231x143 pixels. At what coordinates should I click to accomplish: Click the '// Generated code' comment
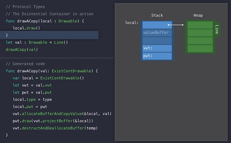(x=25, y=64)
